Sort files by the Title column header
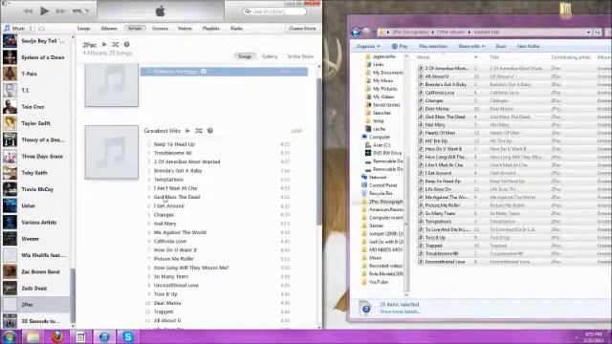 point(494,57)
